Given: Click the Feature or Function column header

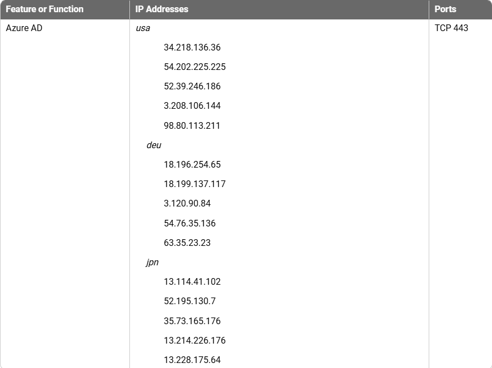Looking at the screenshot, I should click(44, 9).
